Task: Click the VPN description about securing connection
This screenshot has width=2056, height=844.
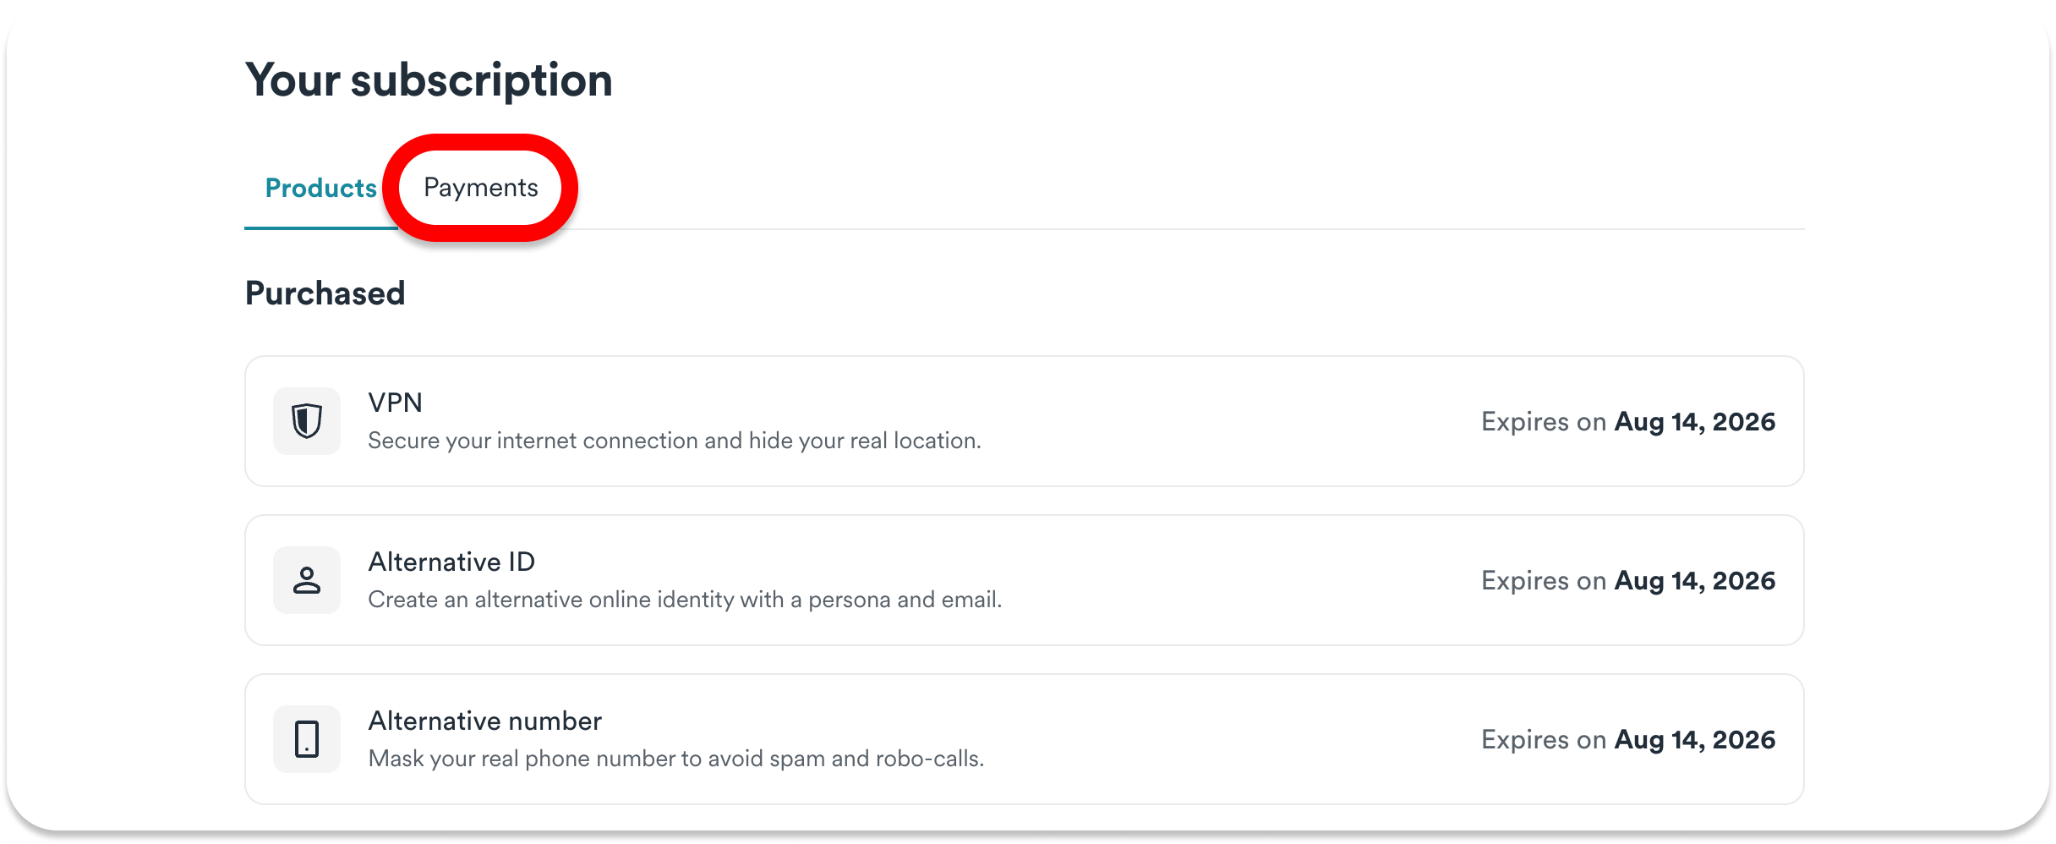Action: 674,441
